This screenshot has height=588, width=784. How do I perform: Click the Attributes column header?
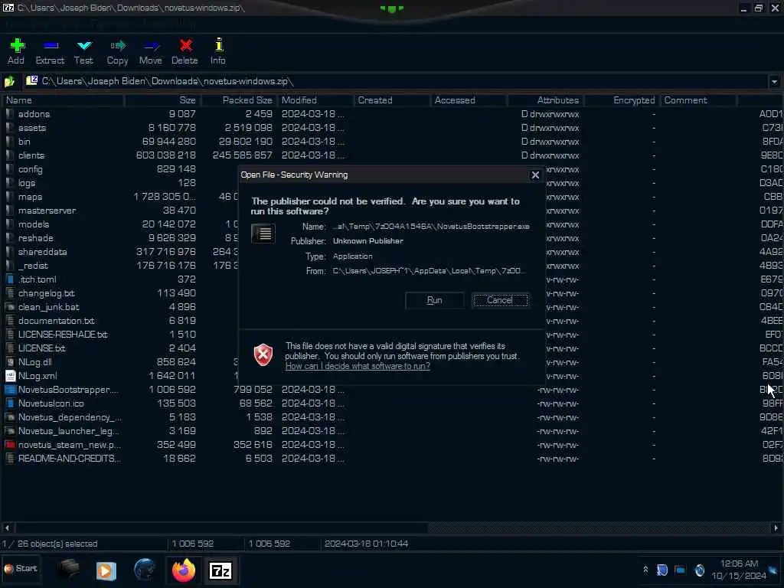tap(545, 100)
